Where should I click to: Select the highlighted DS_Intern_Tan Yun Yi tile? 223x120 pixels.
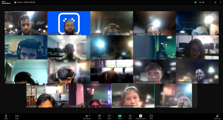[x=133, y=96]
